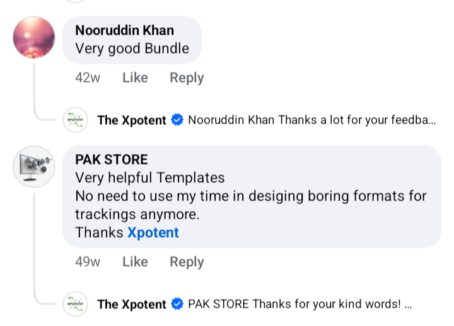Open PAK STORE's profile picture
The image size is (454, 326).
coord(34,166)
